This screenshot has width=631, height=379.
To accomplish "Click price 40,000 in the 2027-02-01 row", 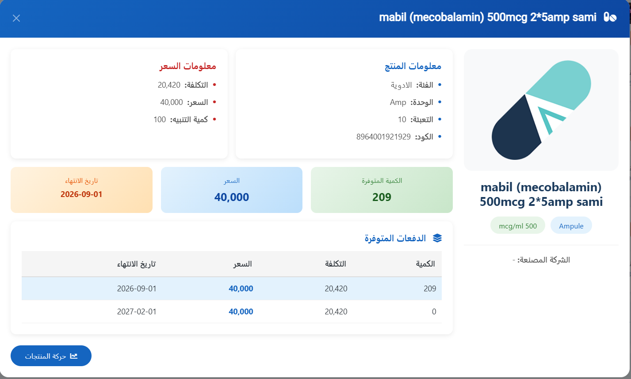I will tap(241, 312).
